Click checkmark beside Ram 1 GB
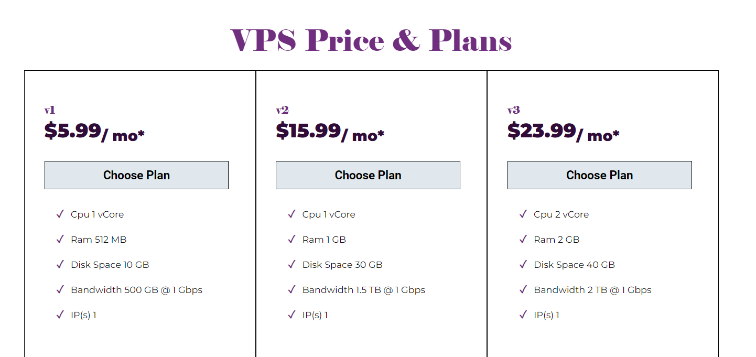 pos(291,239)
